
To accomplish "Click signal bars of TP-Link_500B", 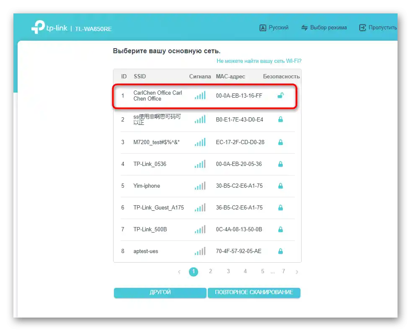I will click(x=200, y=229).
